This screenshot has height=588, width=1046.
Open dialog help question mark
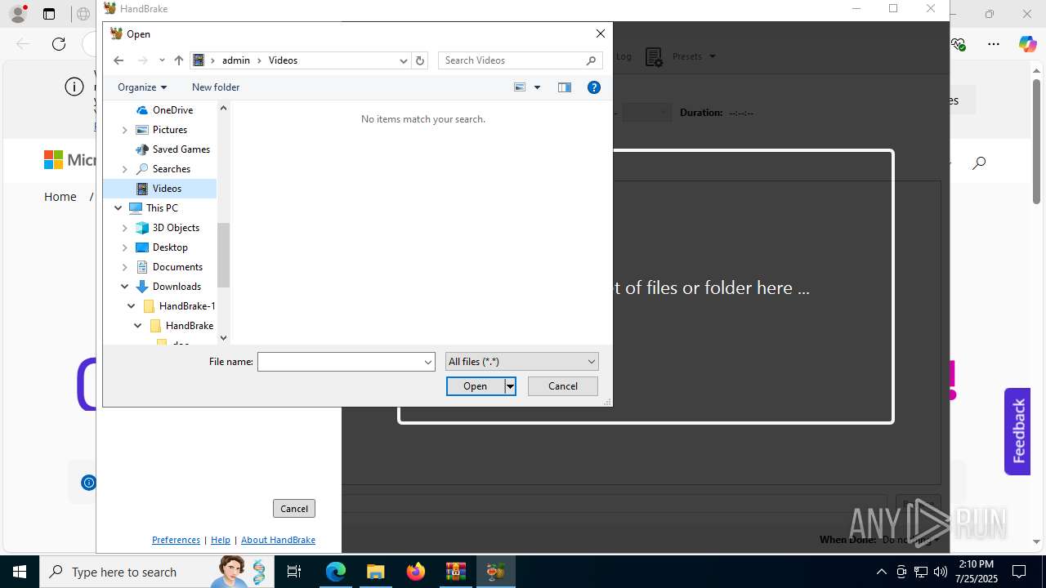click(594, 87)
